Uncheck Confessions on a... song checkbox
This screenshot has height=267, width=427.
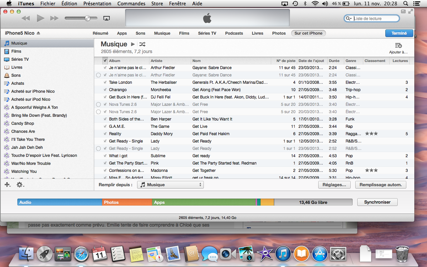[105, 171]
